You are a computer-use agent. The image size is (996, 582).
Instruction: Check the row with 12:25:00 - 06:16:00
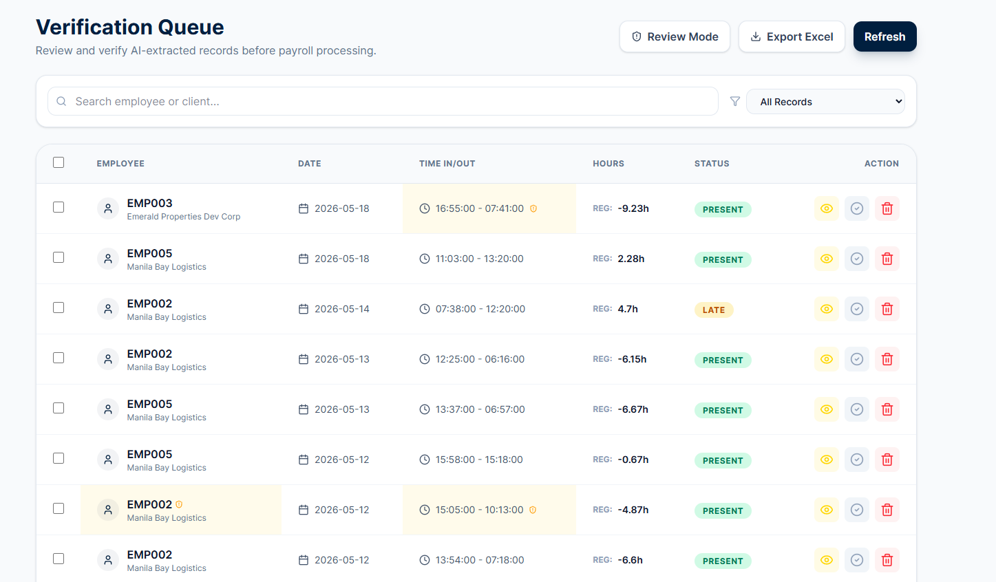59,358
